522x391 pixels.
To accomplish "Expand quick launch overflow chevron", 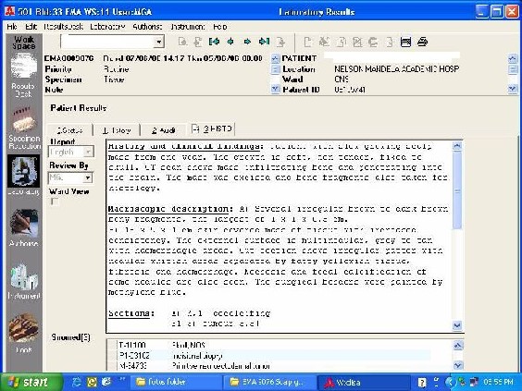I will pyautogui.click(x=122, y=379).
